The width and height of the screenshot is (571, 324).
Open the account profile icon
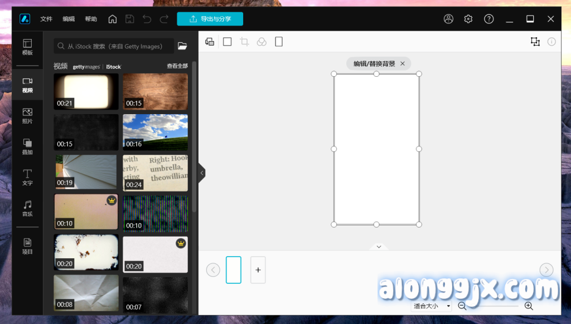(x=448, y=19)
